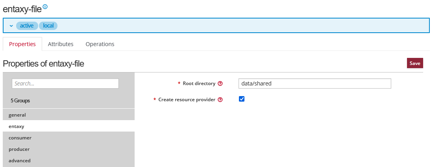Open the Attributes tab
The width and height of the screenshot is (431, 167).
(x=61, y=44)
